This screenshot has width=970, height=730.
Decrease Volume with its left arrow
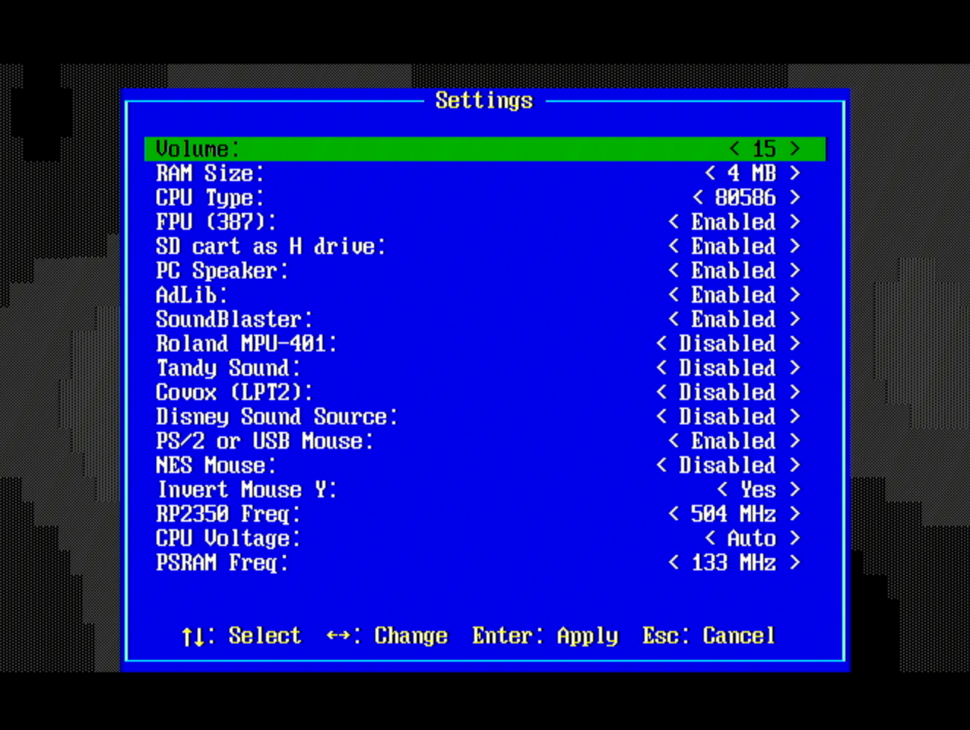click(734, 149)
